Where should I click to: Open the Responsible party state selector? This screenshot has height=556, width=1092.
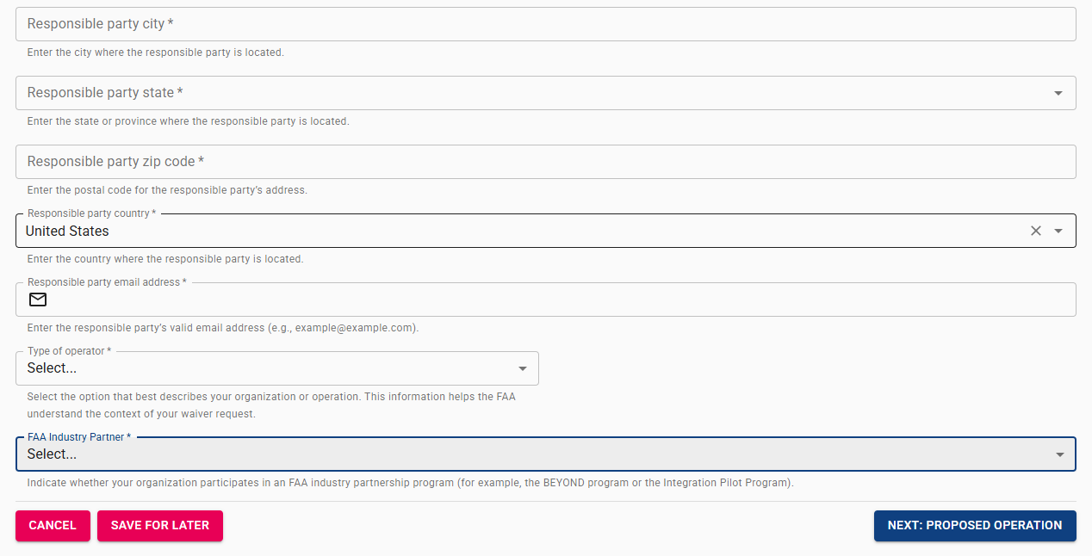click(x=534, y=93)
